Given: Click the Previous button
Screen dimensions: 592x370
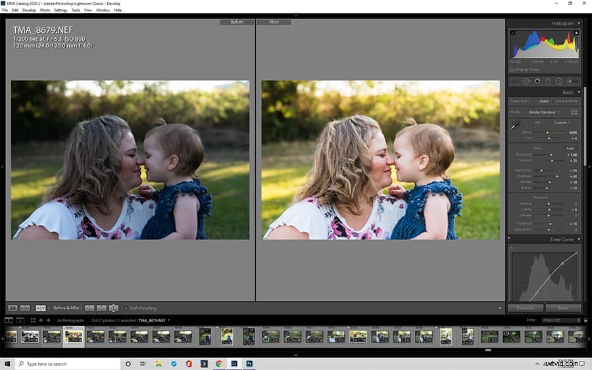Looking at the screenshot, I should click(x=526, y=308).
